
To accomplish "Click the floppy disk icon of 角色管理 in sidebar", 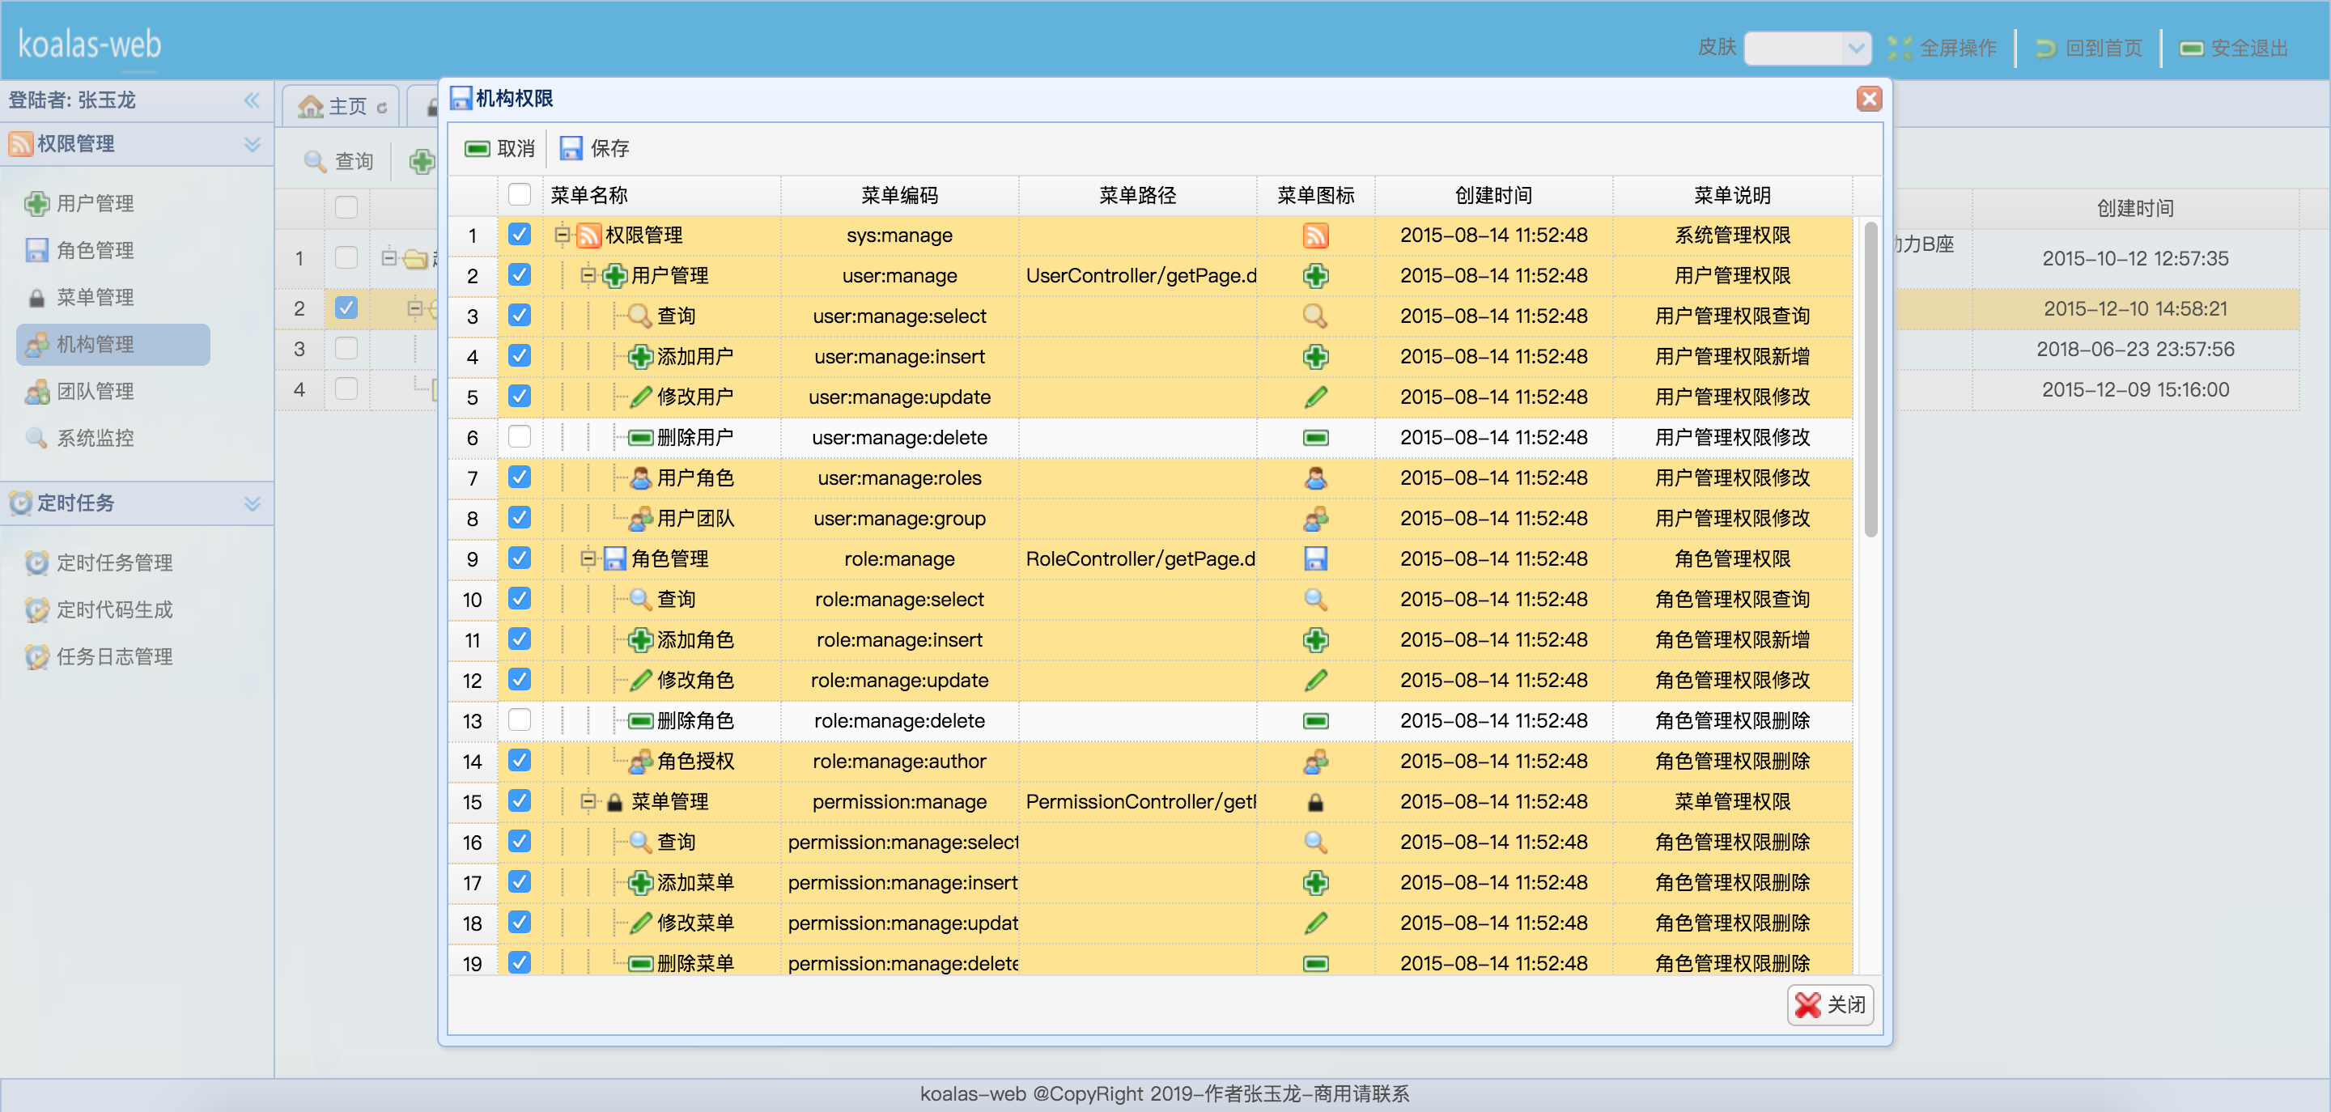I will point(37,251).
